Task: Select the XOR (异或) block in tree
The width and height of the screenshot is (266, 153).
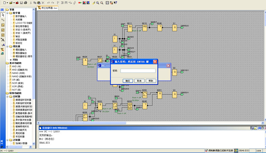Action: pyautogui.click(x=18, y=87)
